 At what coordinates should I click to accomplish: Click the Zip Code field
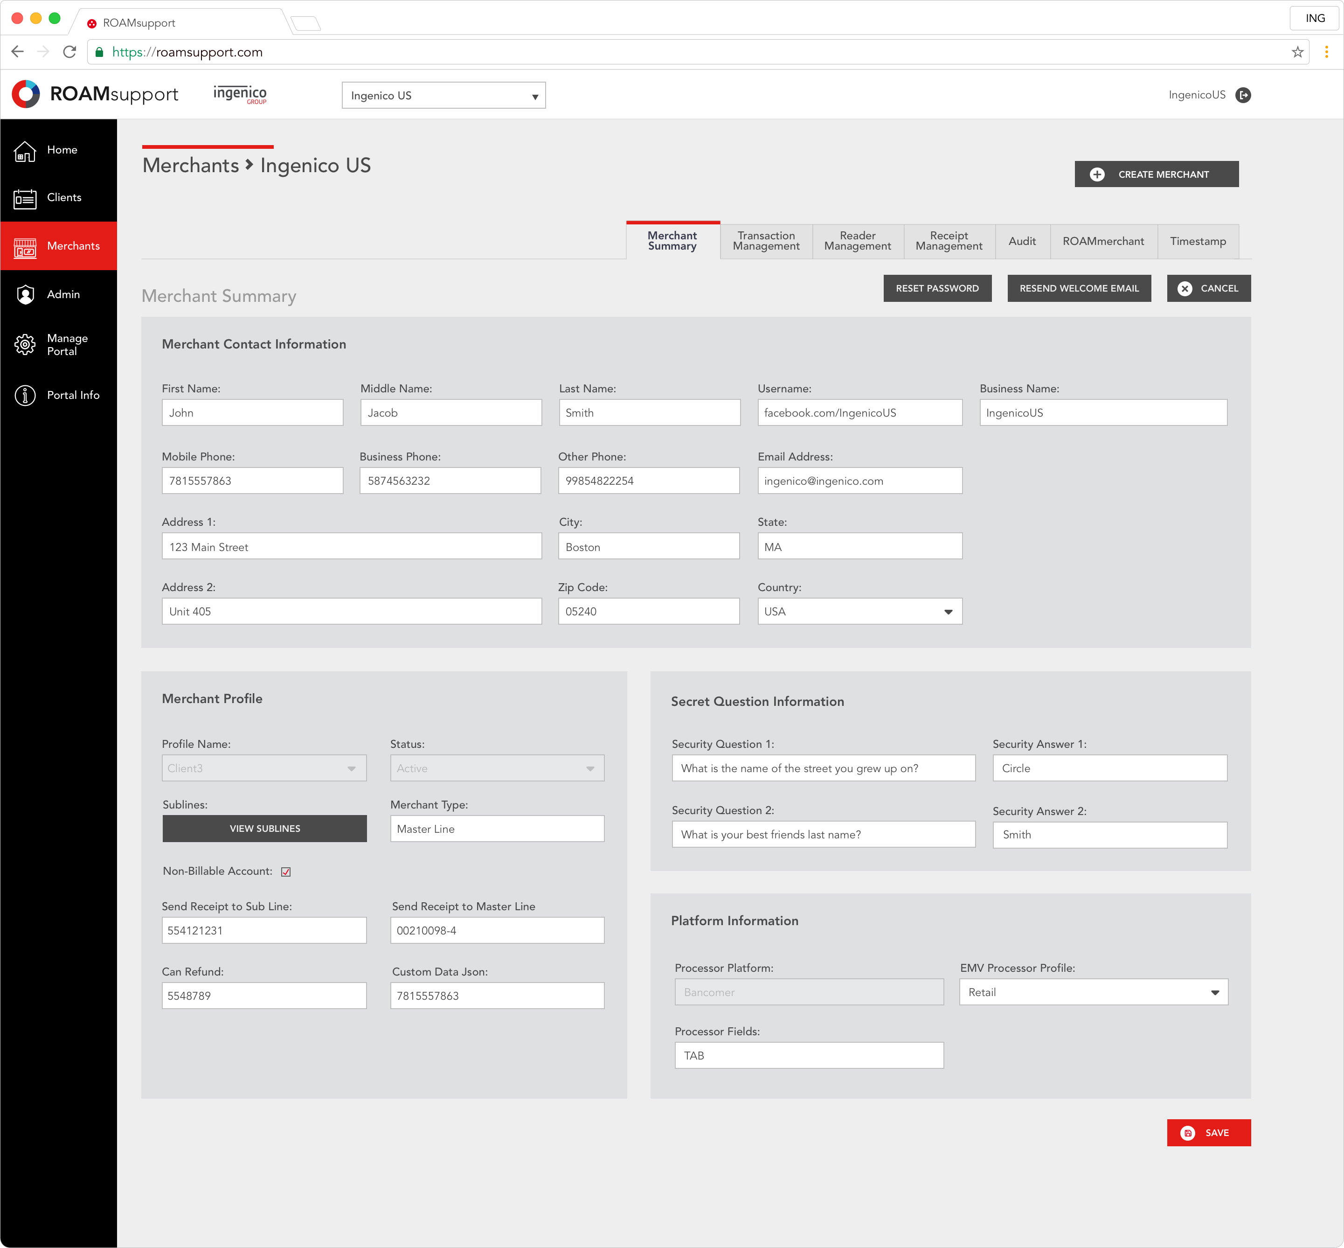click(x=649, y=611)
